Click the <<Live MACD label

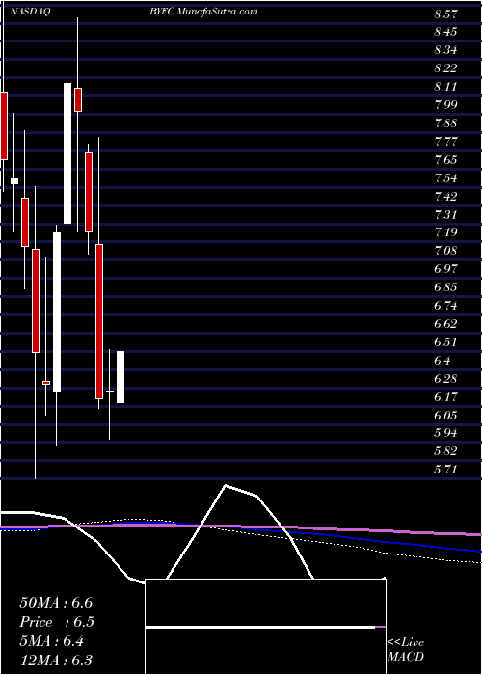406,650
